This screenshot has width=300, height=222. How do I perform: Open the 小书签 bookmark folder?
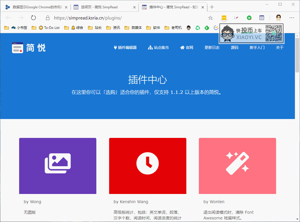coord(16,28)
